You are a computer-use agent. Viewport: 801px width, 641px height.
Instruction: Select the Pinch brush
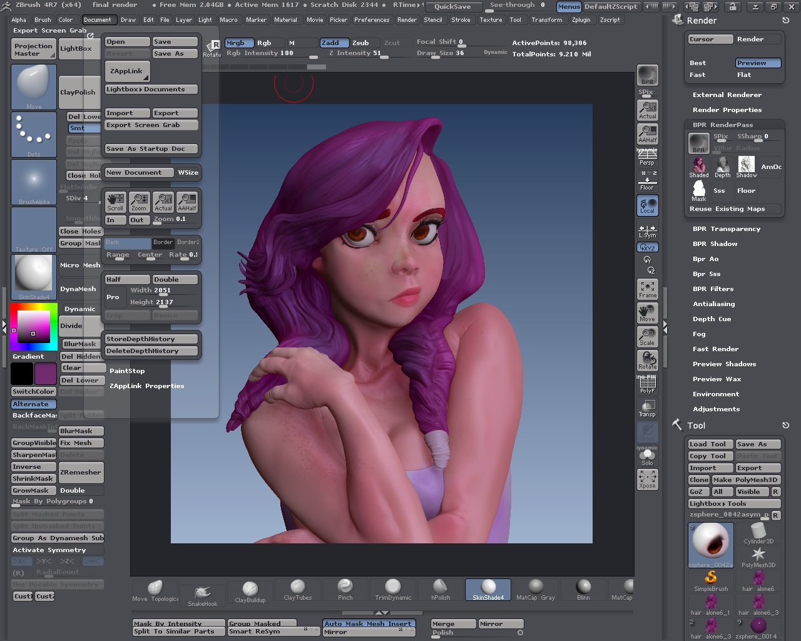coord(345,590)
